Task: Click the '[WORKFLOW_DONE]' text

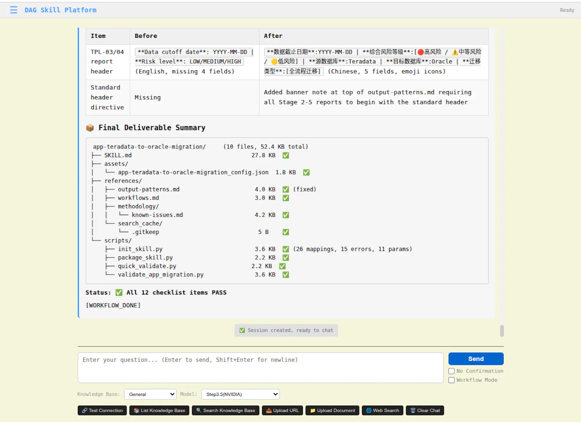Action: tap(113, 305)
